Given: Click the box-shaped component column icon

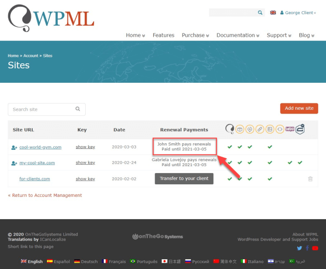Looking at the screenshot, I should (x=240, y=129).
